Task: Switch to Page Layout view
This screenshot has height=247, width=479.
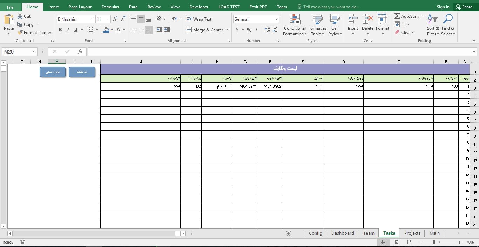Action: 397,242
